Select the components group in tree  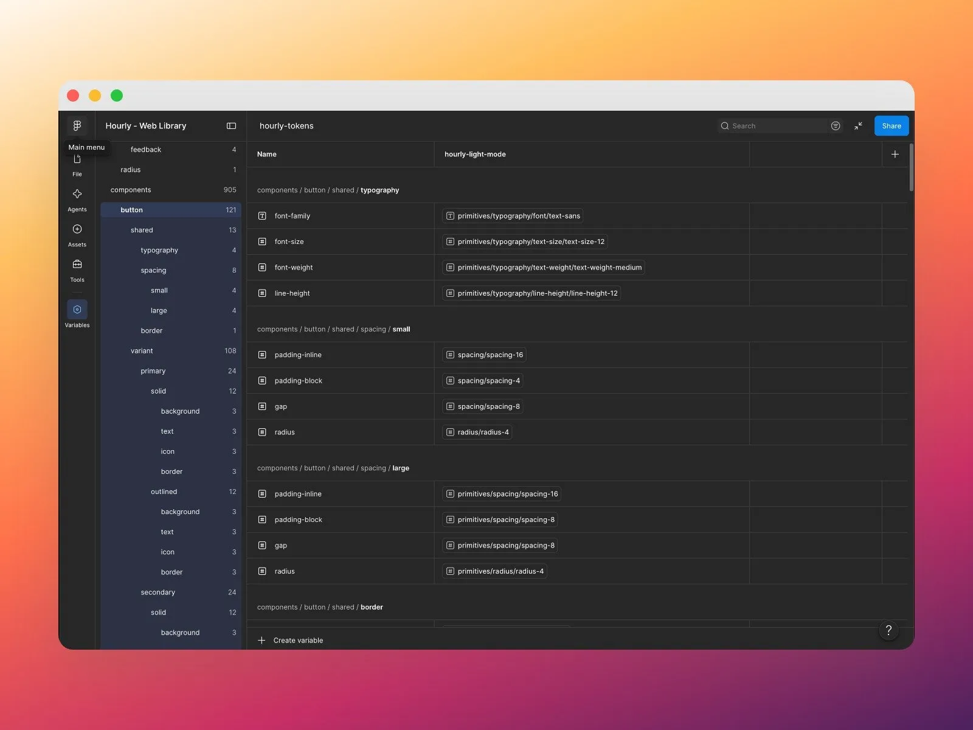pyautogui.click(x=171, y=190)
